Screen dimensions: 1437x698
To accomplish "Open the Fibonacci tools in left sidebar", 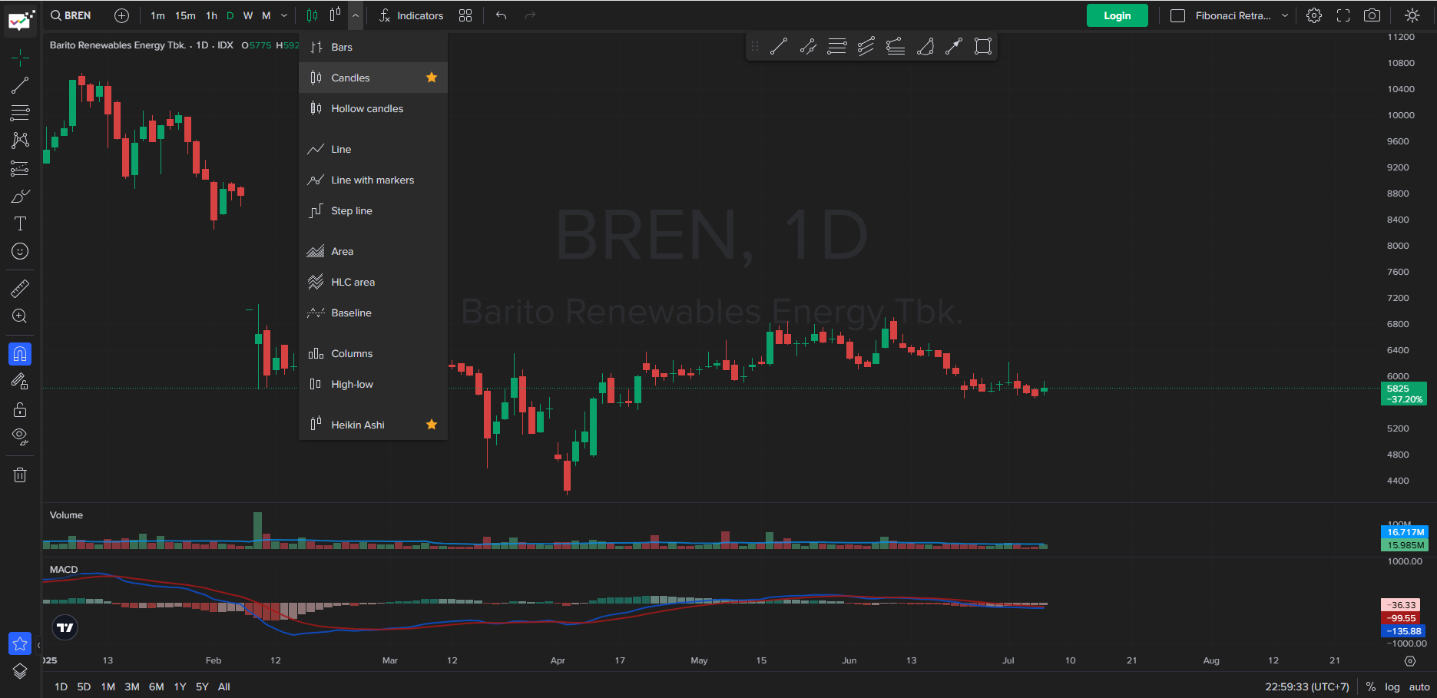I will tap(20, 113).
